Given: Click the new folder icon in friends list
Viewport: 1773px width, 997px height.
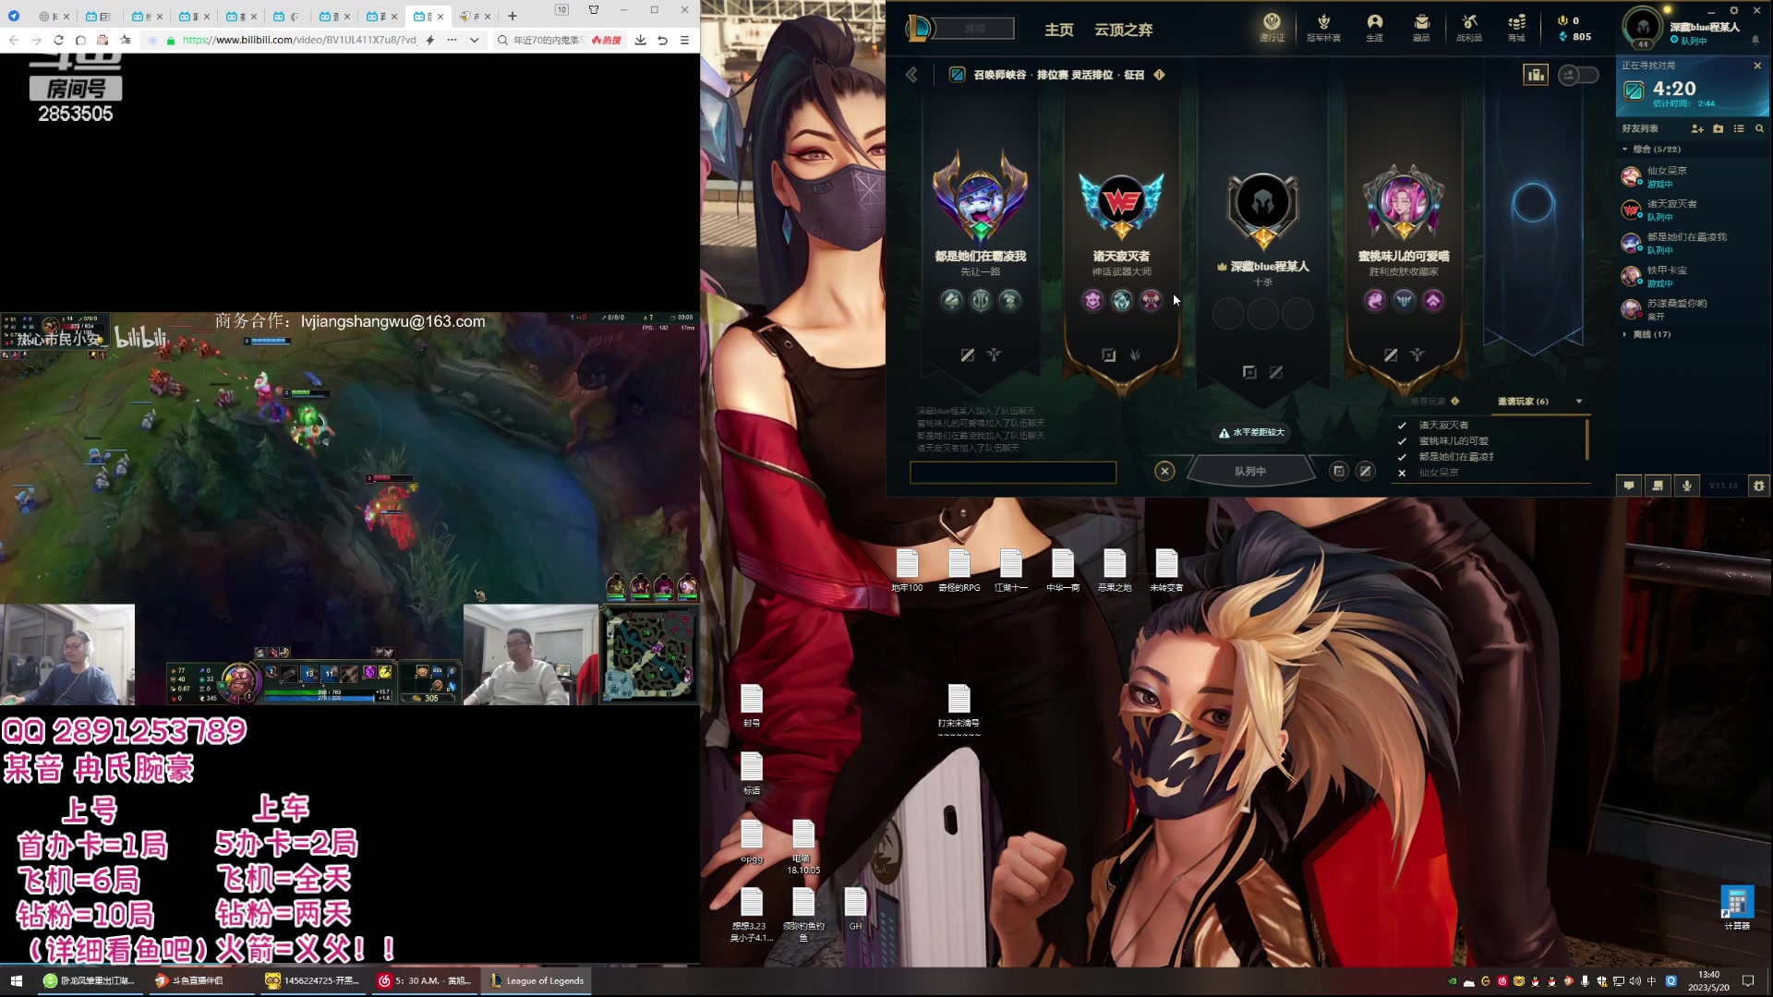Looking at the screenshot, I should click(1718, 128).
